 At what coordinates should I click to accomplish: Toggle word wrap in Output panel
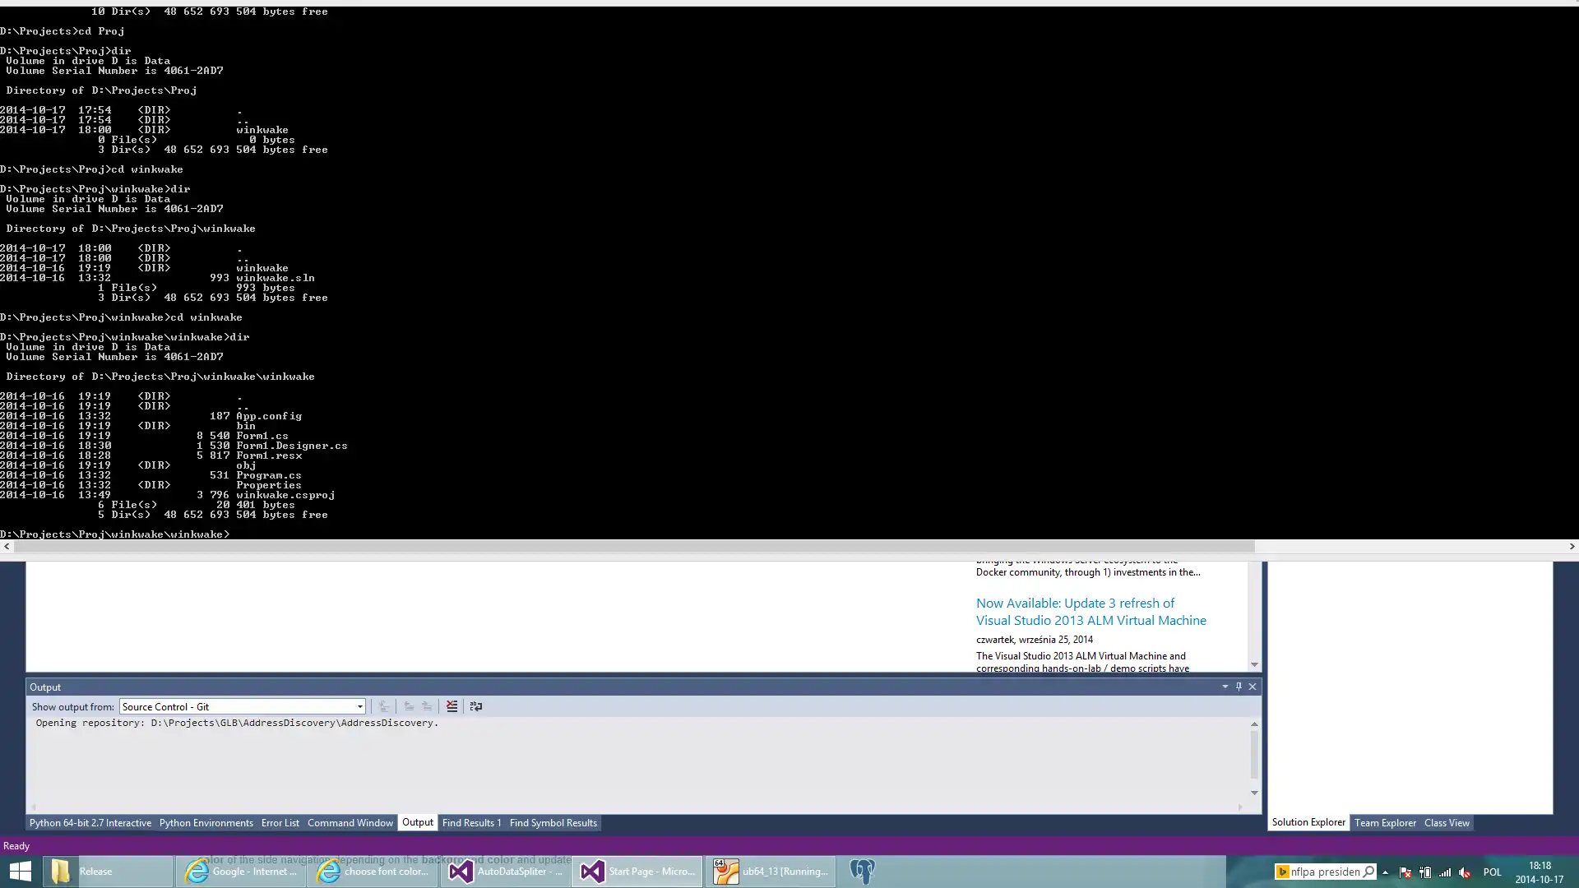476,706
